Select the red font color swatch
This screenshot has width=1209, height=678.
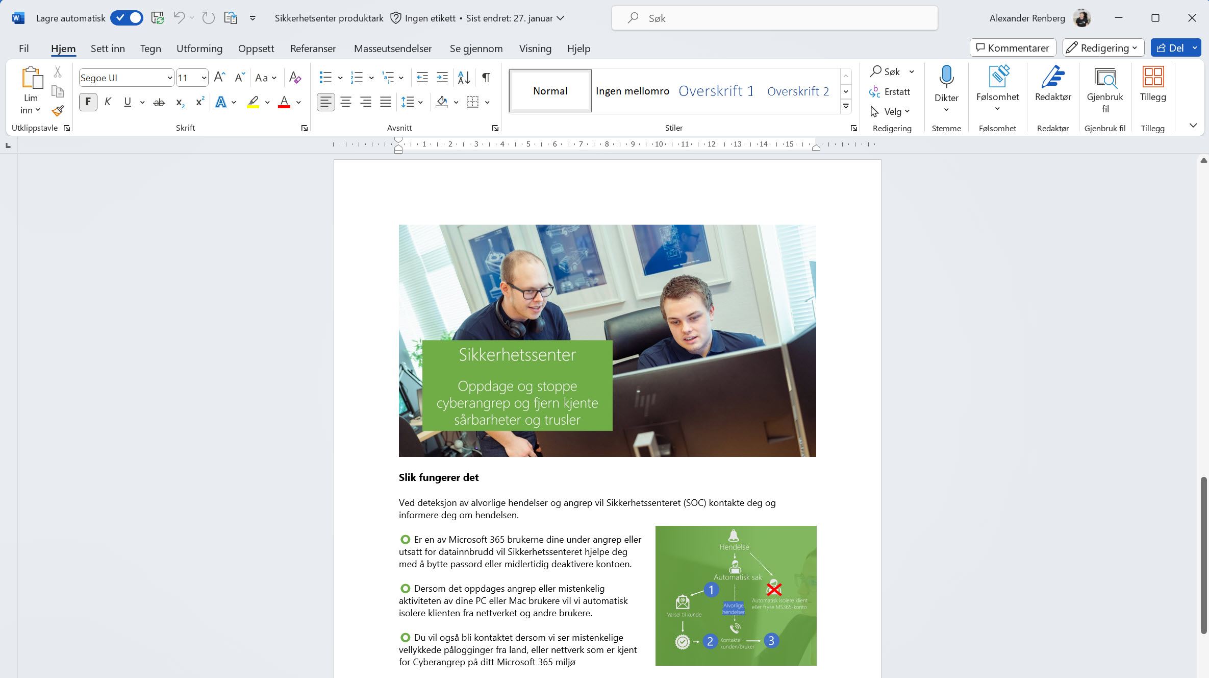(x=284, y=103)
